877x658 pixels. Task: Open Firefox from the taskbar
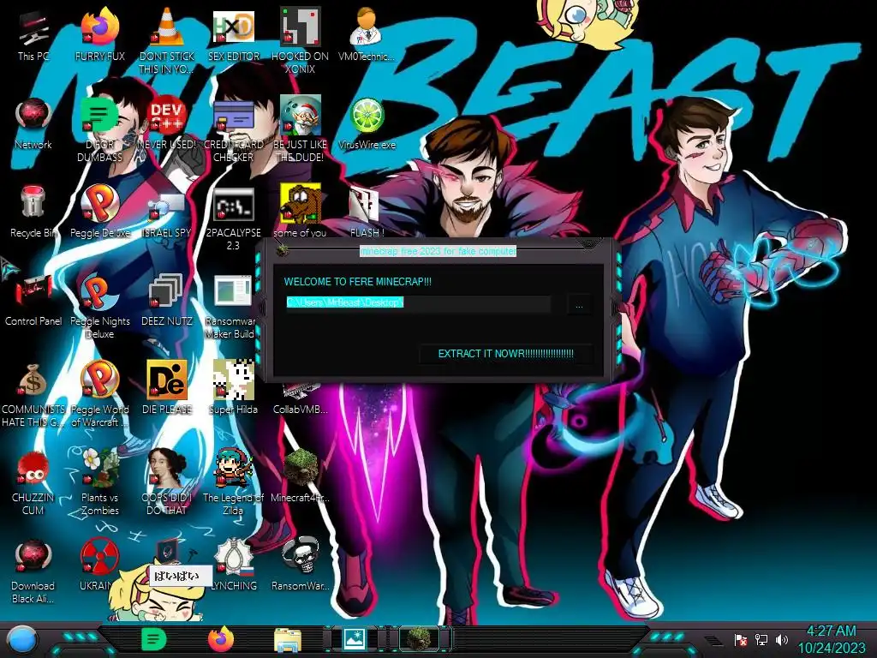coord(221,639)
